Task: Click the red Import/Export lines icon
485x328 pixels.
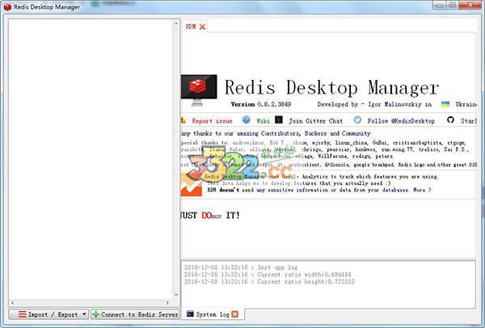Action: 23,314
